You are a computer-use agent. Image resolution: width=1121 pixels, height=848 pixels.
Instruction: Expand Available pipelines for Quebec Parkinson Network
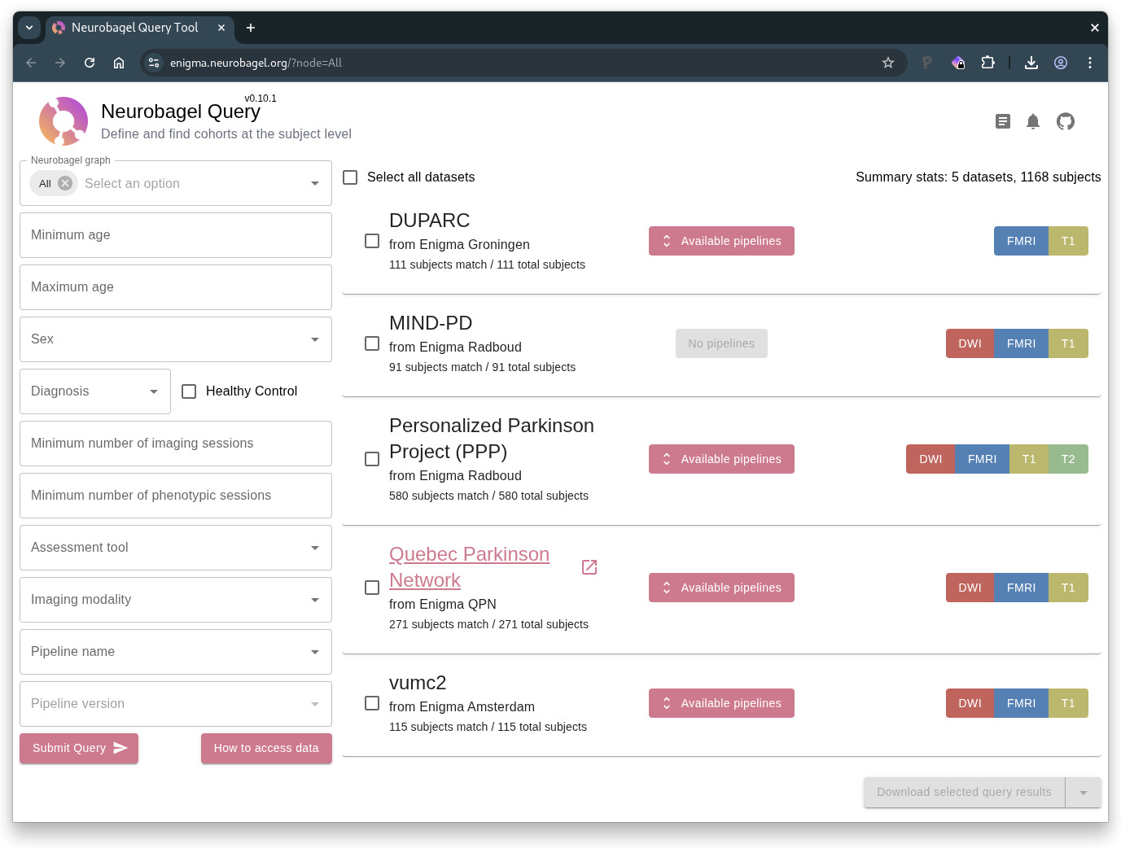click(721, 588)
